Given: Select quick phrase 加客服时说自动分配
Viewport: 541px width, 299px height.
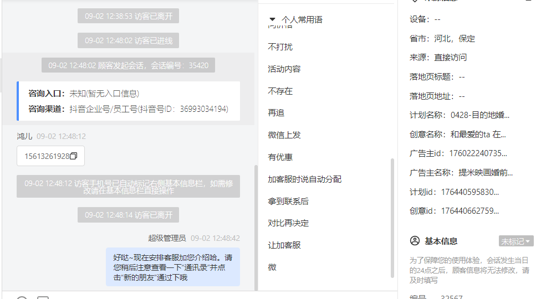Looking at the screenshot, I should (x=305, y=179).
